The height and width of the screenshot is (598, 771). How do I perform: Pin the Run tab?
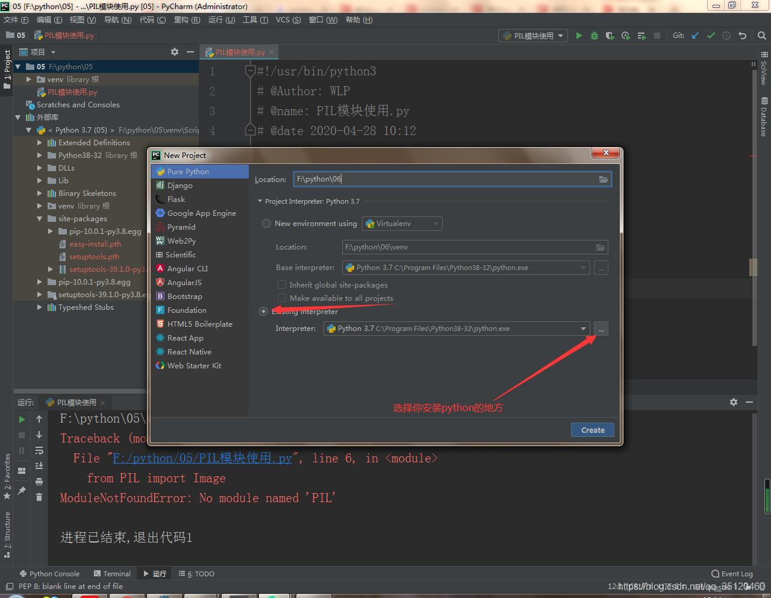point(22,490)
